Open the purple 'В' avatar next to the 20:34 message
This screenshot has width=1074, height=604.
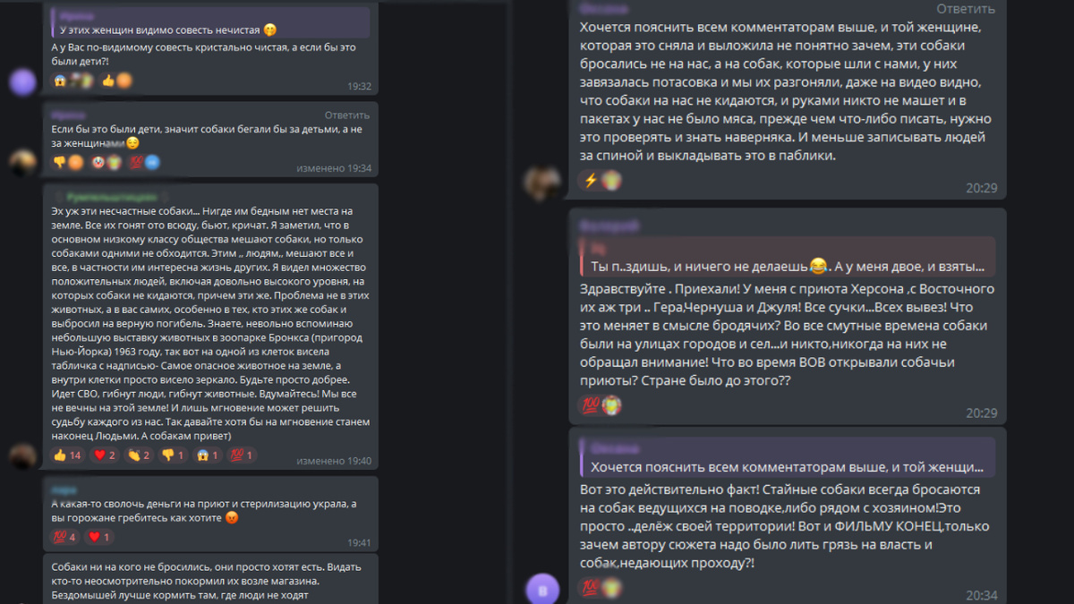pos(542,590)
